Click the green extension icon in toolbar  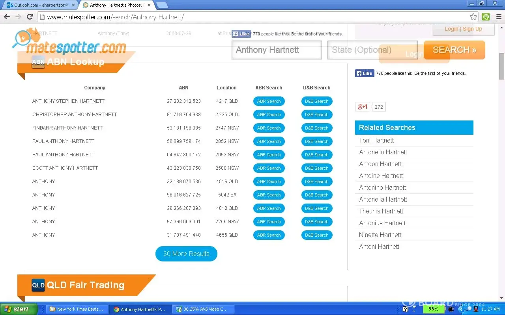[x=486, y=17]
